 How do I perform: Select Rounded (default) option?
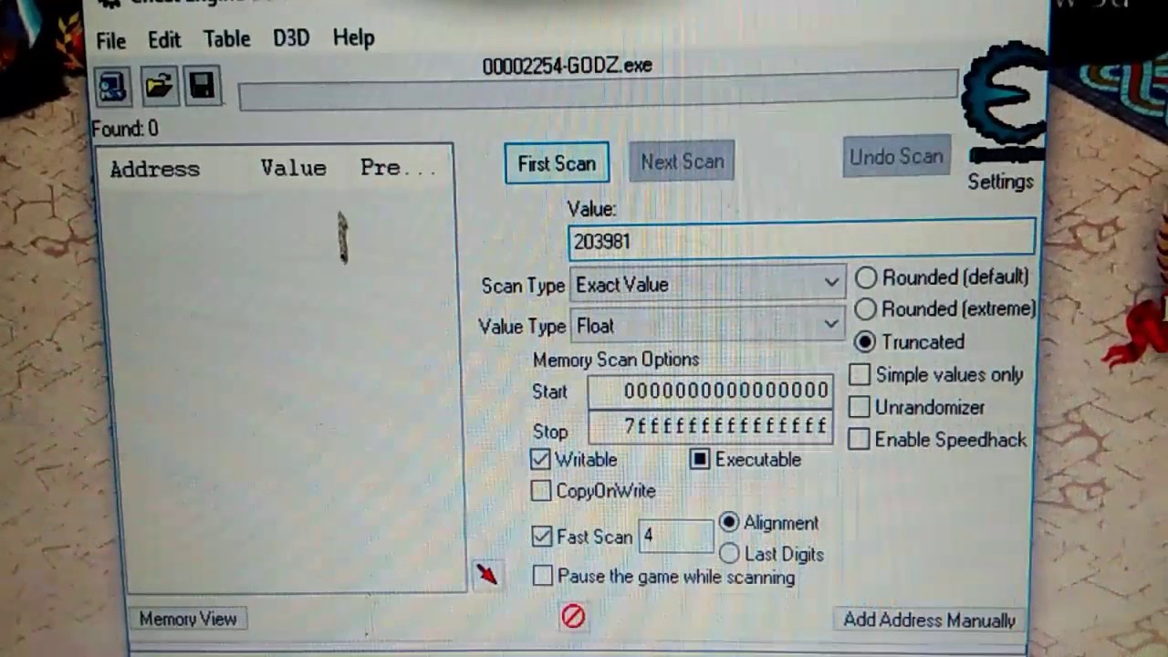tap(943, 277)
